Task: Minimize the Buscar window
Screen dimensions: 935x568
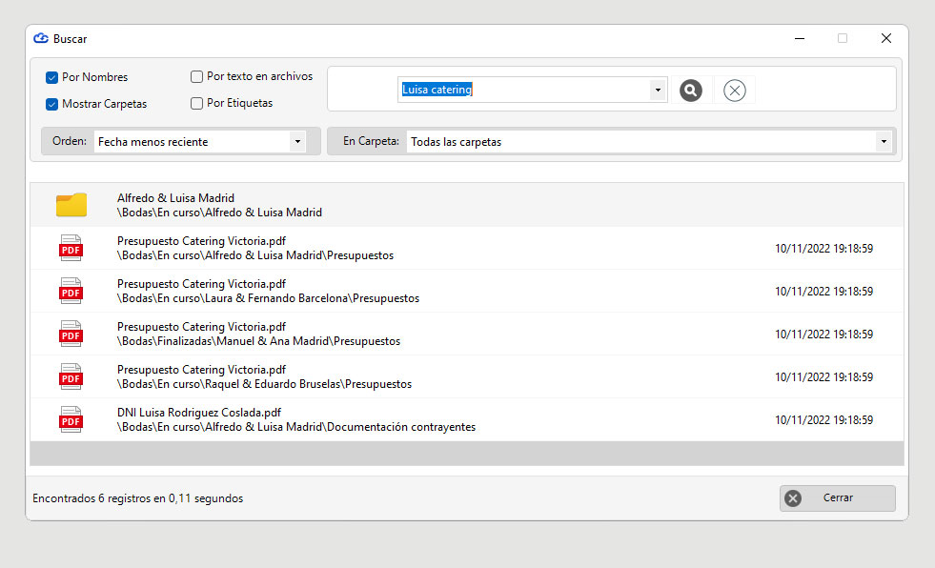Action: 800,38
